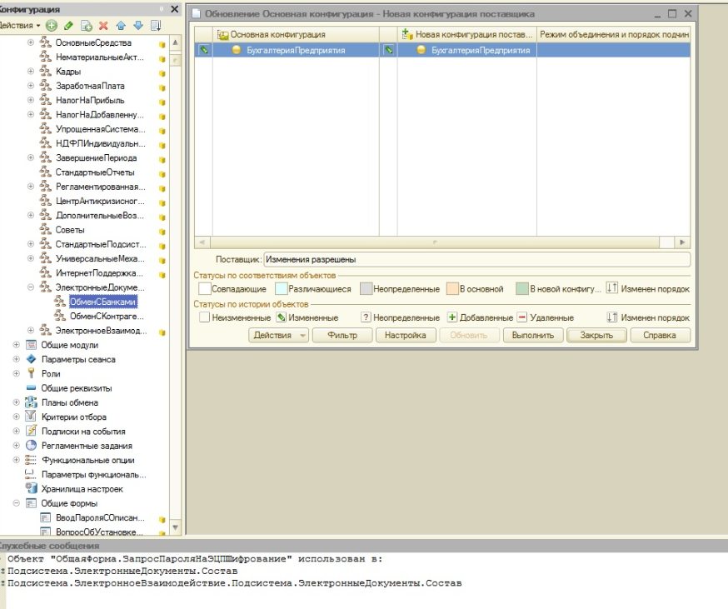Screen dimensions: 728x609
Task: Click the Закрыть button
Action: pos(596,335)
